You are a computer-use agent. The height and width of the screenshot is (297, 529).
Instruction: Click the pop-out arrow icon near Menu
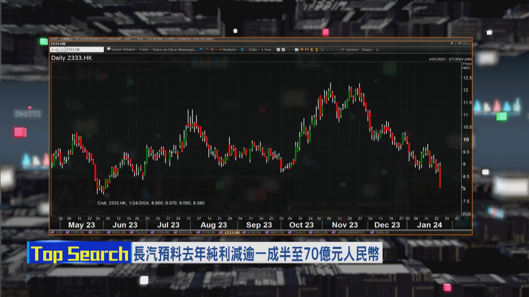pyautogui.click(x=452, y=43)
